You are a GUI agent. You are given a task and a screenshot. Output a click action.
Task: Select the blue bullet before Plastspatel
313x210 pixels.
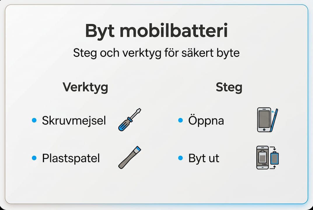(34, 158)
